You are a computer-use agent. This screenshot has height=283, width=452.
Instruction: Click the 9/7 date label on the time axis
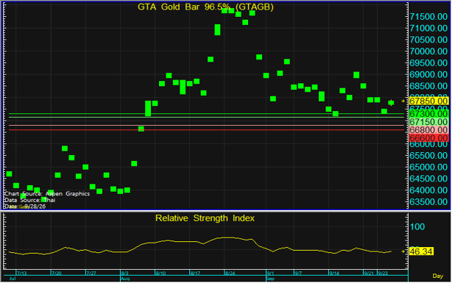(298, 273)
